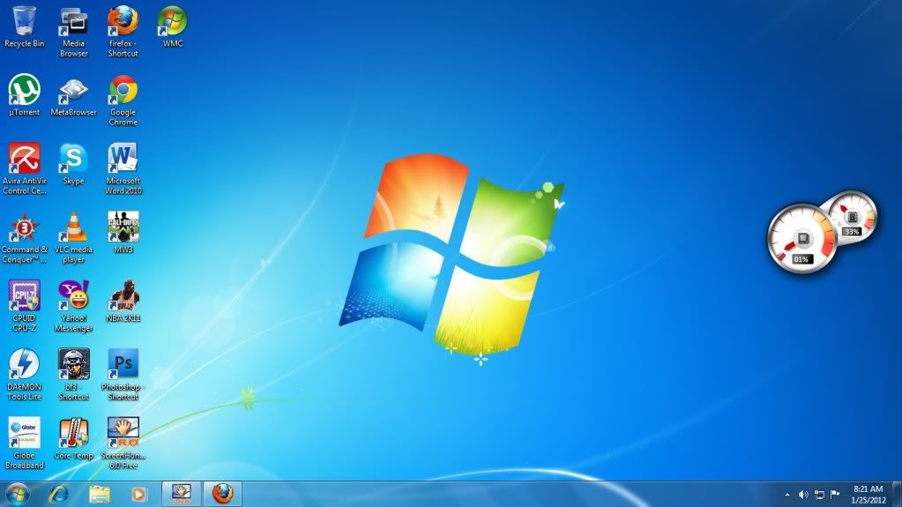Screen dimensions: 902x507
Task: Select the Avira AntiVir Control Center icon
Action: [x=25, y=158]
